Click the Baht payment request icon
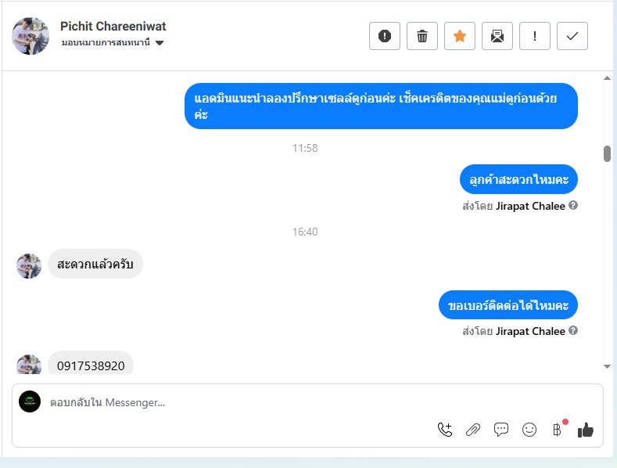The width and height of the screenshot is (617, 468). click(558, 430)
